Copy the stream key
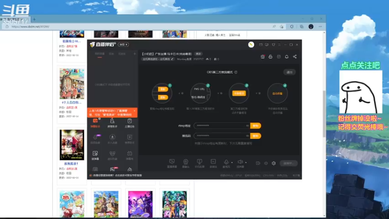This screenshot has height=219, width=389. (x=256, y=136)
